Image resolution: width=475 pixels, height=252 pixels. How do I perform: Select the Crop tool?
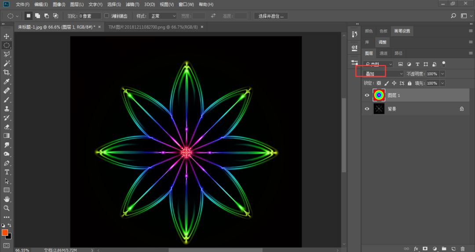pos(6,72)
